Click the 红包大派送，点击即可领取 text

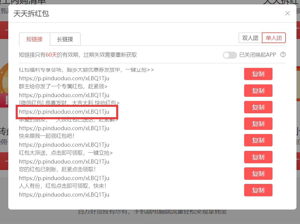pyautogui.click(x=66, y=153)
